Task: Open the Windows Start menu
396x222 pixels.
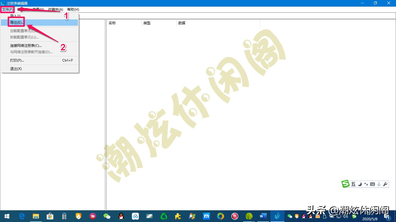Action: coord(7,216)
